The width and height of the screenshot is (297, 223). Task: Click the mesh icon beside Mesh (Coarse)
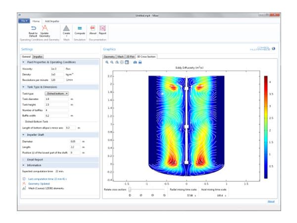coord(24,188)
